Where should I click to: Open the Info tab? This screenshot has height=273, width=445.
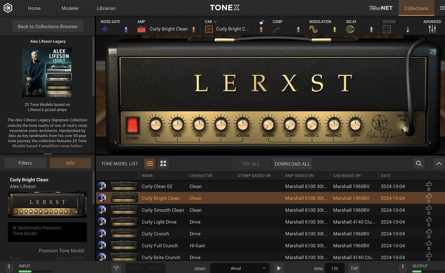coord(70,163)
